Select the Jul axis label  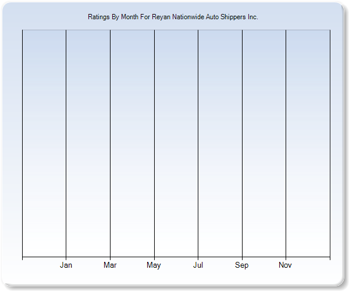click(x=198, y=265)
